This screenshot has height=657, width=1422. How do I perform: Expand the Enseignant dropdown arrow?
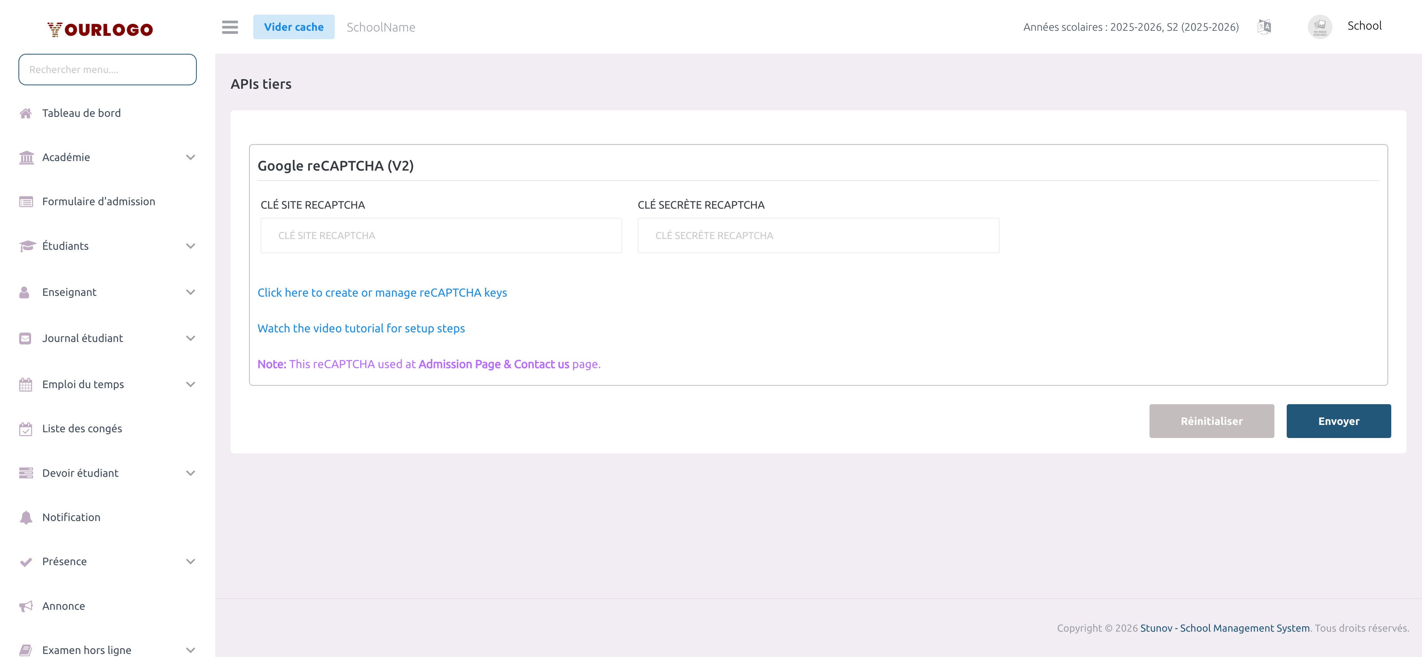191,292
